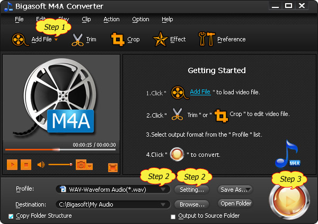This screenshot has width=318, height=224.
Task: Click the crop icon in Getting Started step 2
Action: coord(221,115)
